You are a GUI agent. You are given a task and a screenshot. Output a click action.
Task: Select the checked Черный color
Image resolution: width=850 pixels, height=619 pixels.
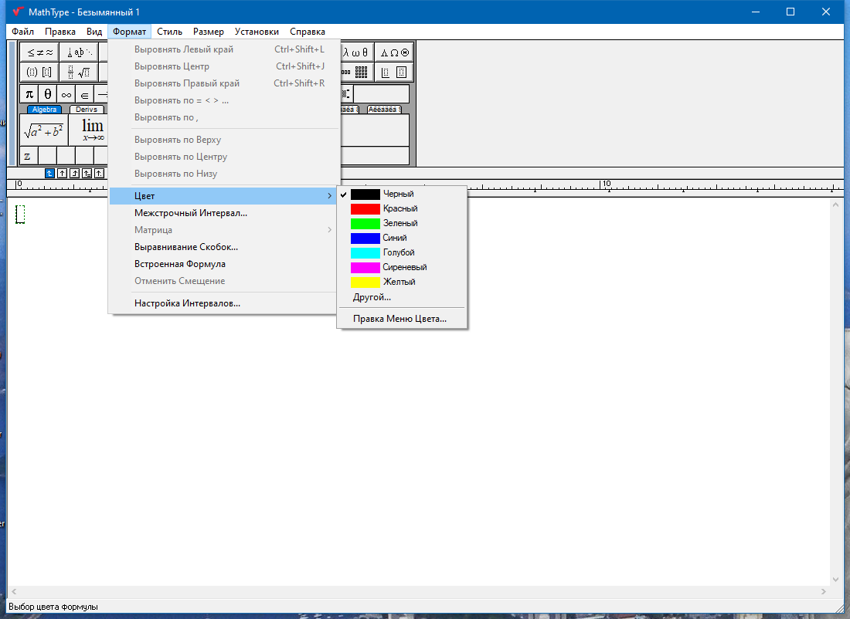click(402, 194)
